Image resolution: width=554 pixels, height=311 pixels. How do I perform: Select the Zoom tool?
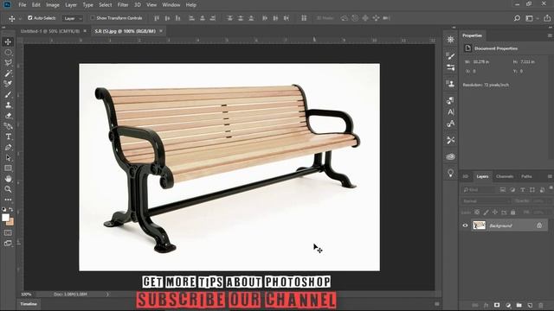pyautogui.click(x=8, y=189)
